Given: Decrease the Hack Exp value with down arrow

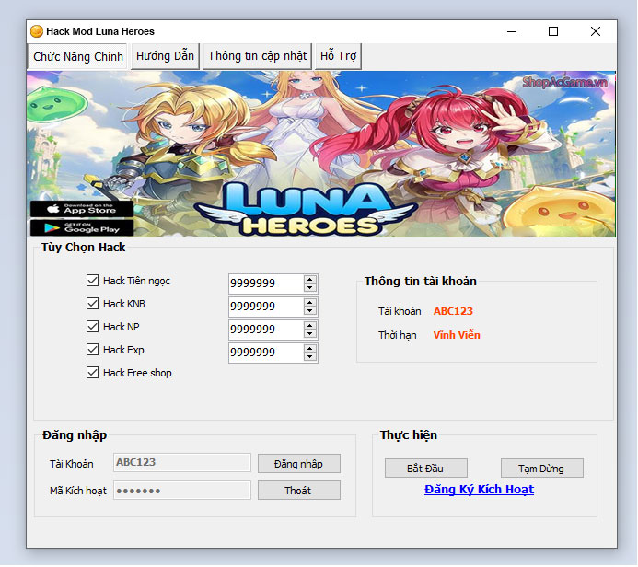Looking at the screenshot, I should (x=310, y=357).
